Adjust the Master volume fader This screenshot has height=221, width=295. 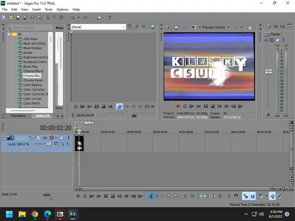(x=269, y=71)
